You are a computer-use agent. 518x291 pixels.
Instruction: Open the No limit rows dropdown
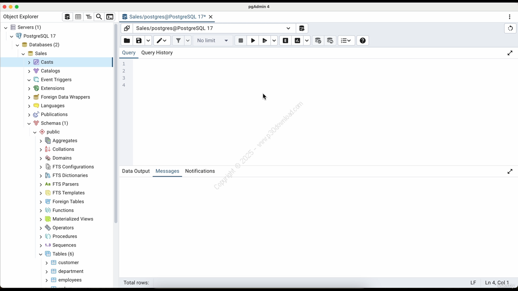click(212, 40)
